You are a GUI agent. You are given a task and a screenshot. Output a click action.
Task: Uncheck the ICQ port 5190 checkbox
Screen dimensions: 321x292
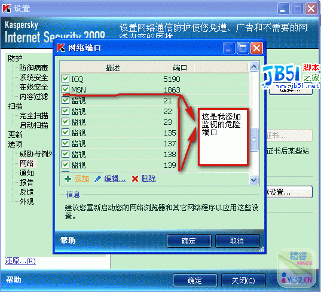pyautogui.click(x=66, y=78)
